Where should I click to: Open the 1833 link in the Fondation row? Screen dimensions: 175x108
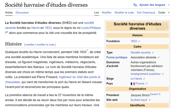(134, 41)
